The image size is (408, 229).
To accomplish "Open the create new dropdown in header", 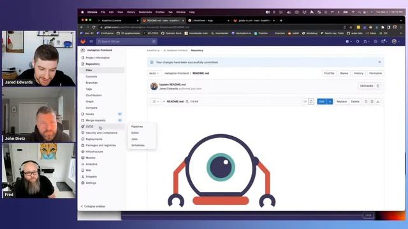I will pos(349,41).
